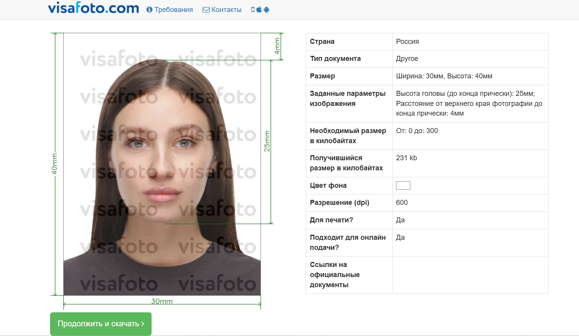Click the 25mm head height label
Image resolution: width=579 pixels, height=336 pixels.
(267, 141)
